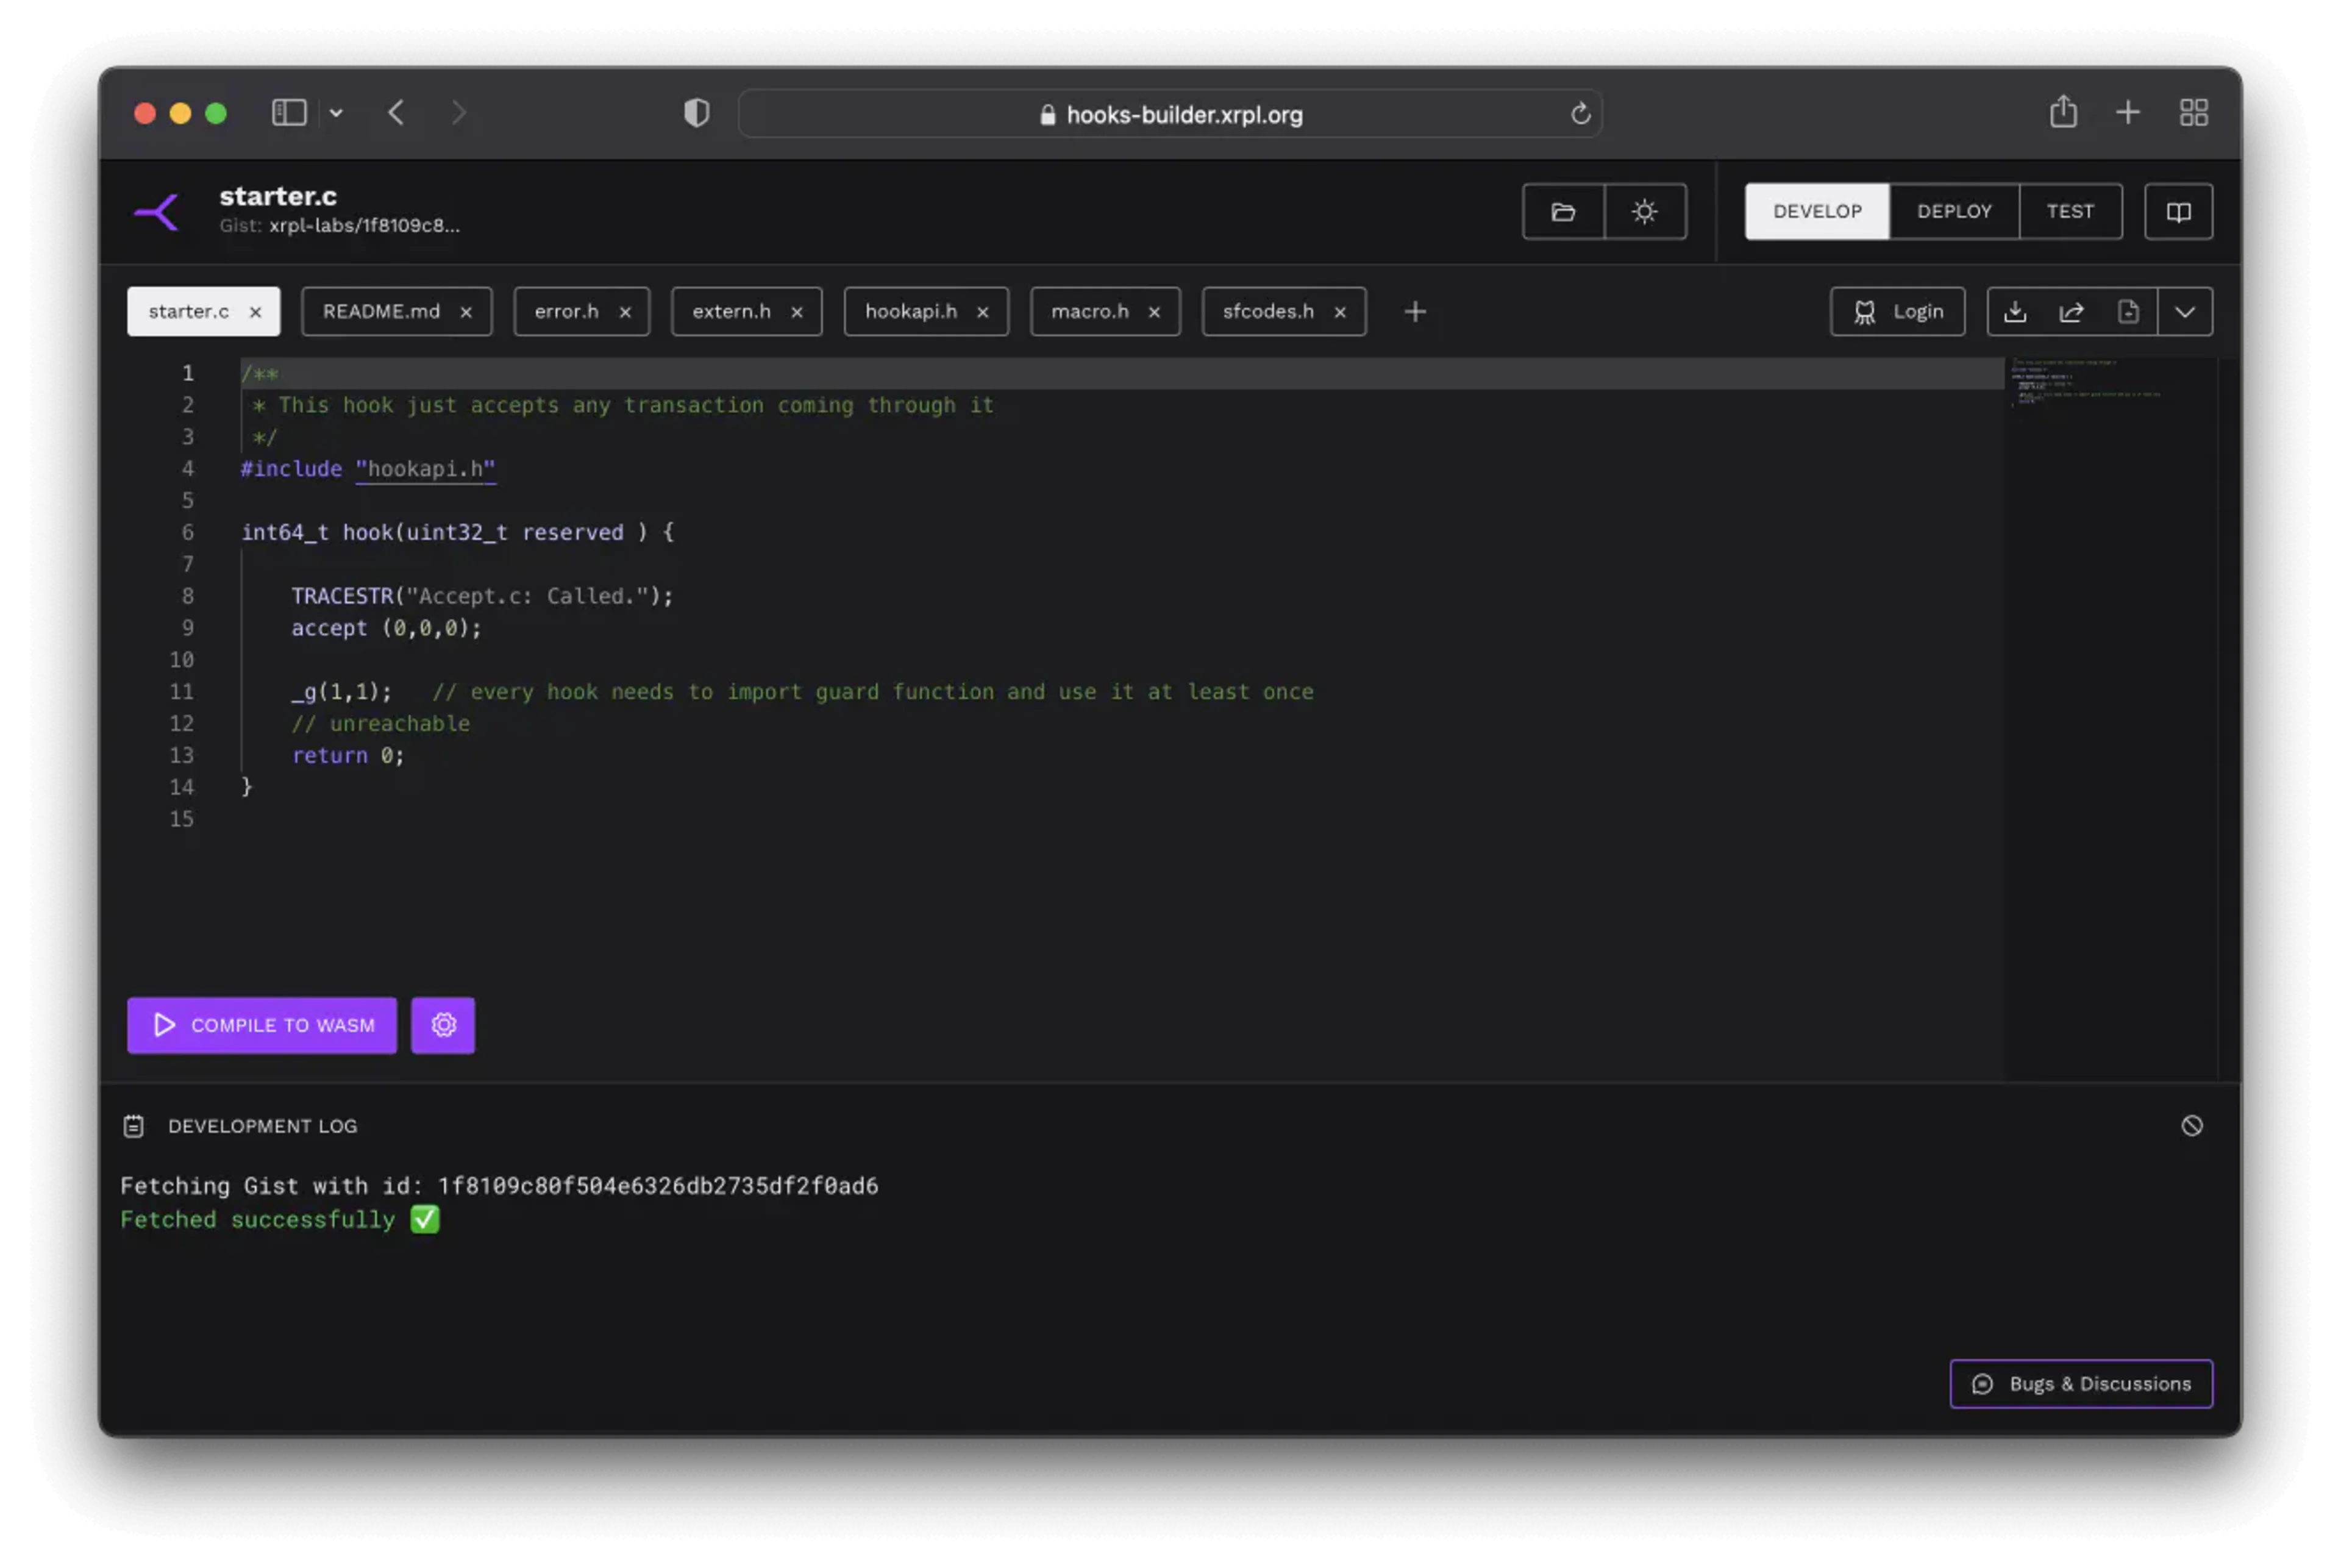Open the hookapi.h file tab
Viewport: 2341px width, 1568px height.
[x=910, y=312]
